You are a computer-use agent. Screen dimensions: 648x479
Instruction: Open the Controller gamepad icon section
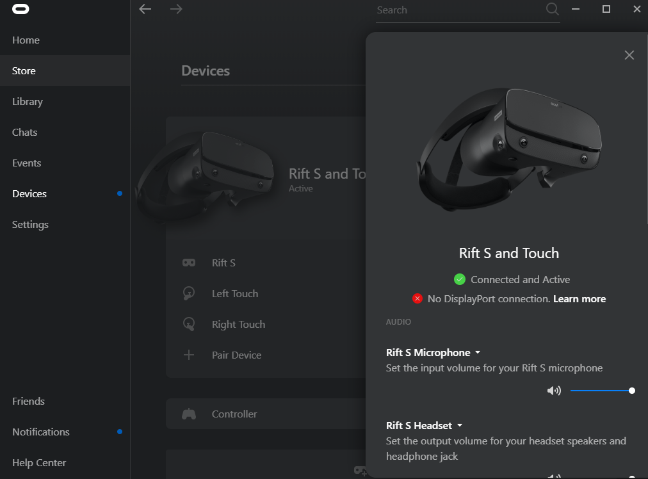(x=188, y=414)
